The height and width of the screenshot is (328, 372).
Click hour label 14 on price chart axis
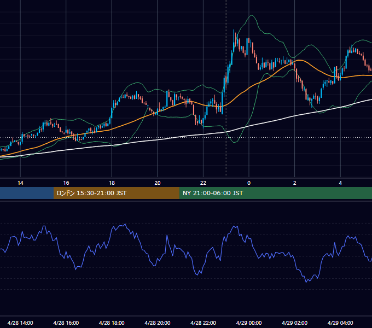pos(20,183)
